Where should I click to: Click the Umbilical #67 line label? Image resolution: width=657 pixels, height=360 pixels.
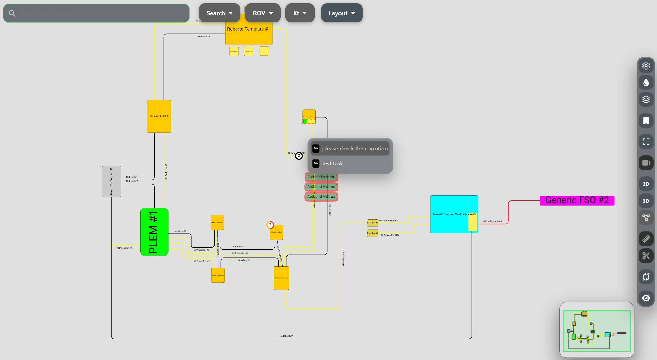pos(286,336)
